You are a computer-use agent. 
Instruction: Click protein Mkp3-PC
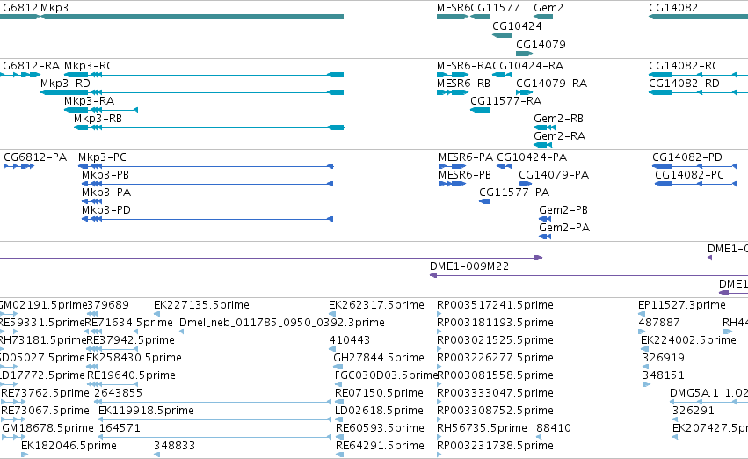pyautogui.click(x=206, y=166)
